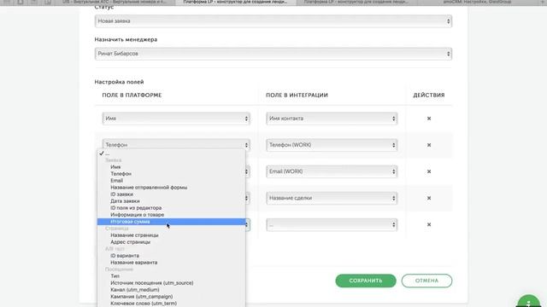Switch to the amoCRM settings browser tab

[477, 2]
